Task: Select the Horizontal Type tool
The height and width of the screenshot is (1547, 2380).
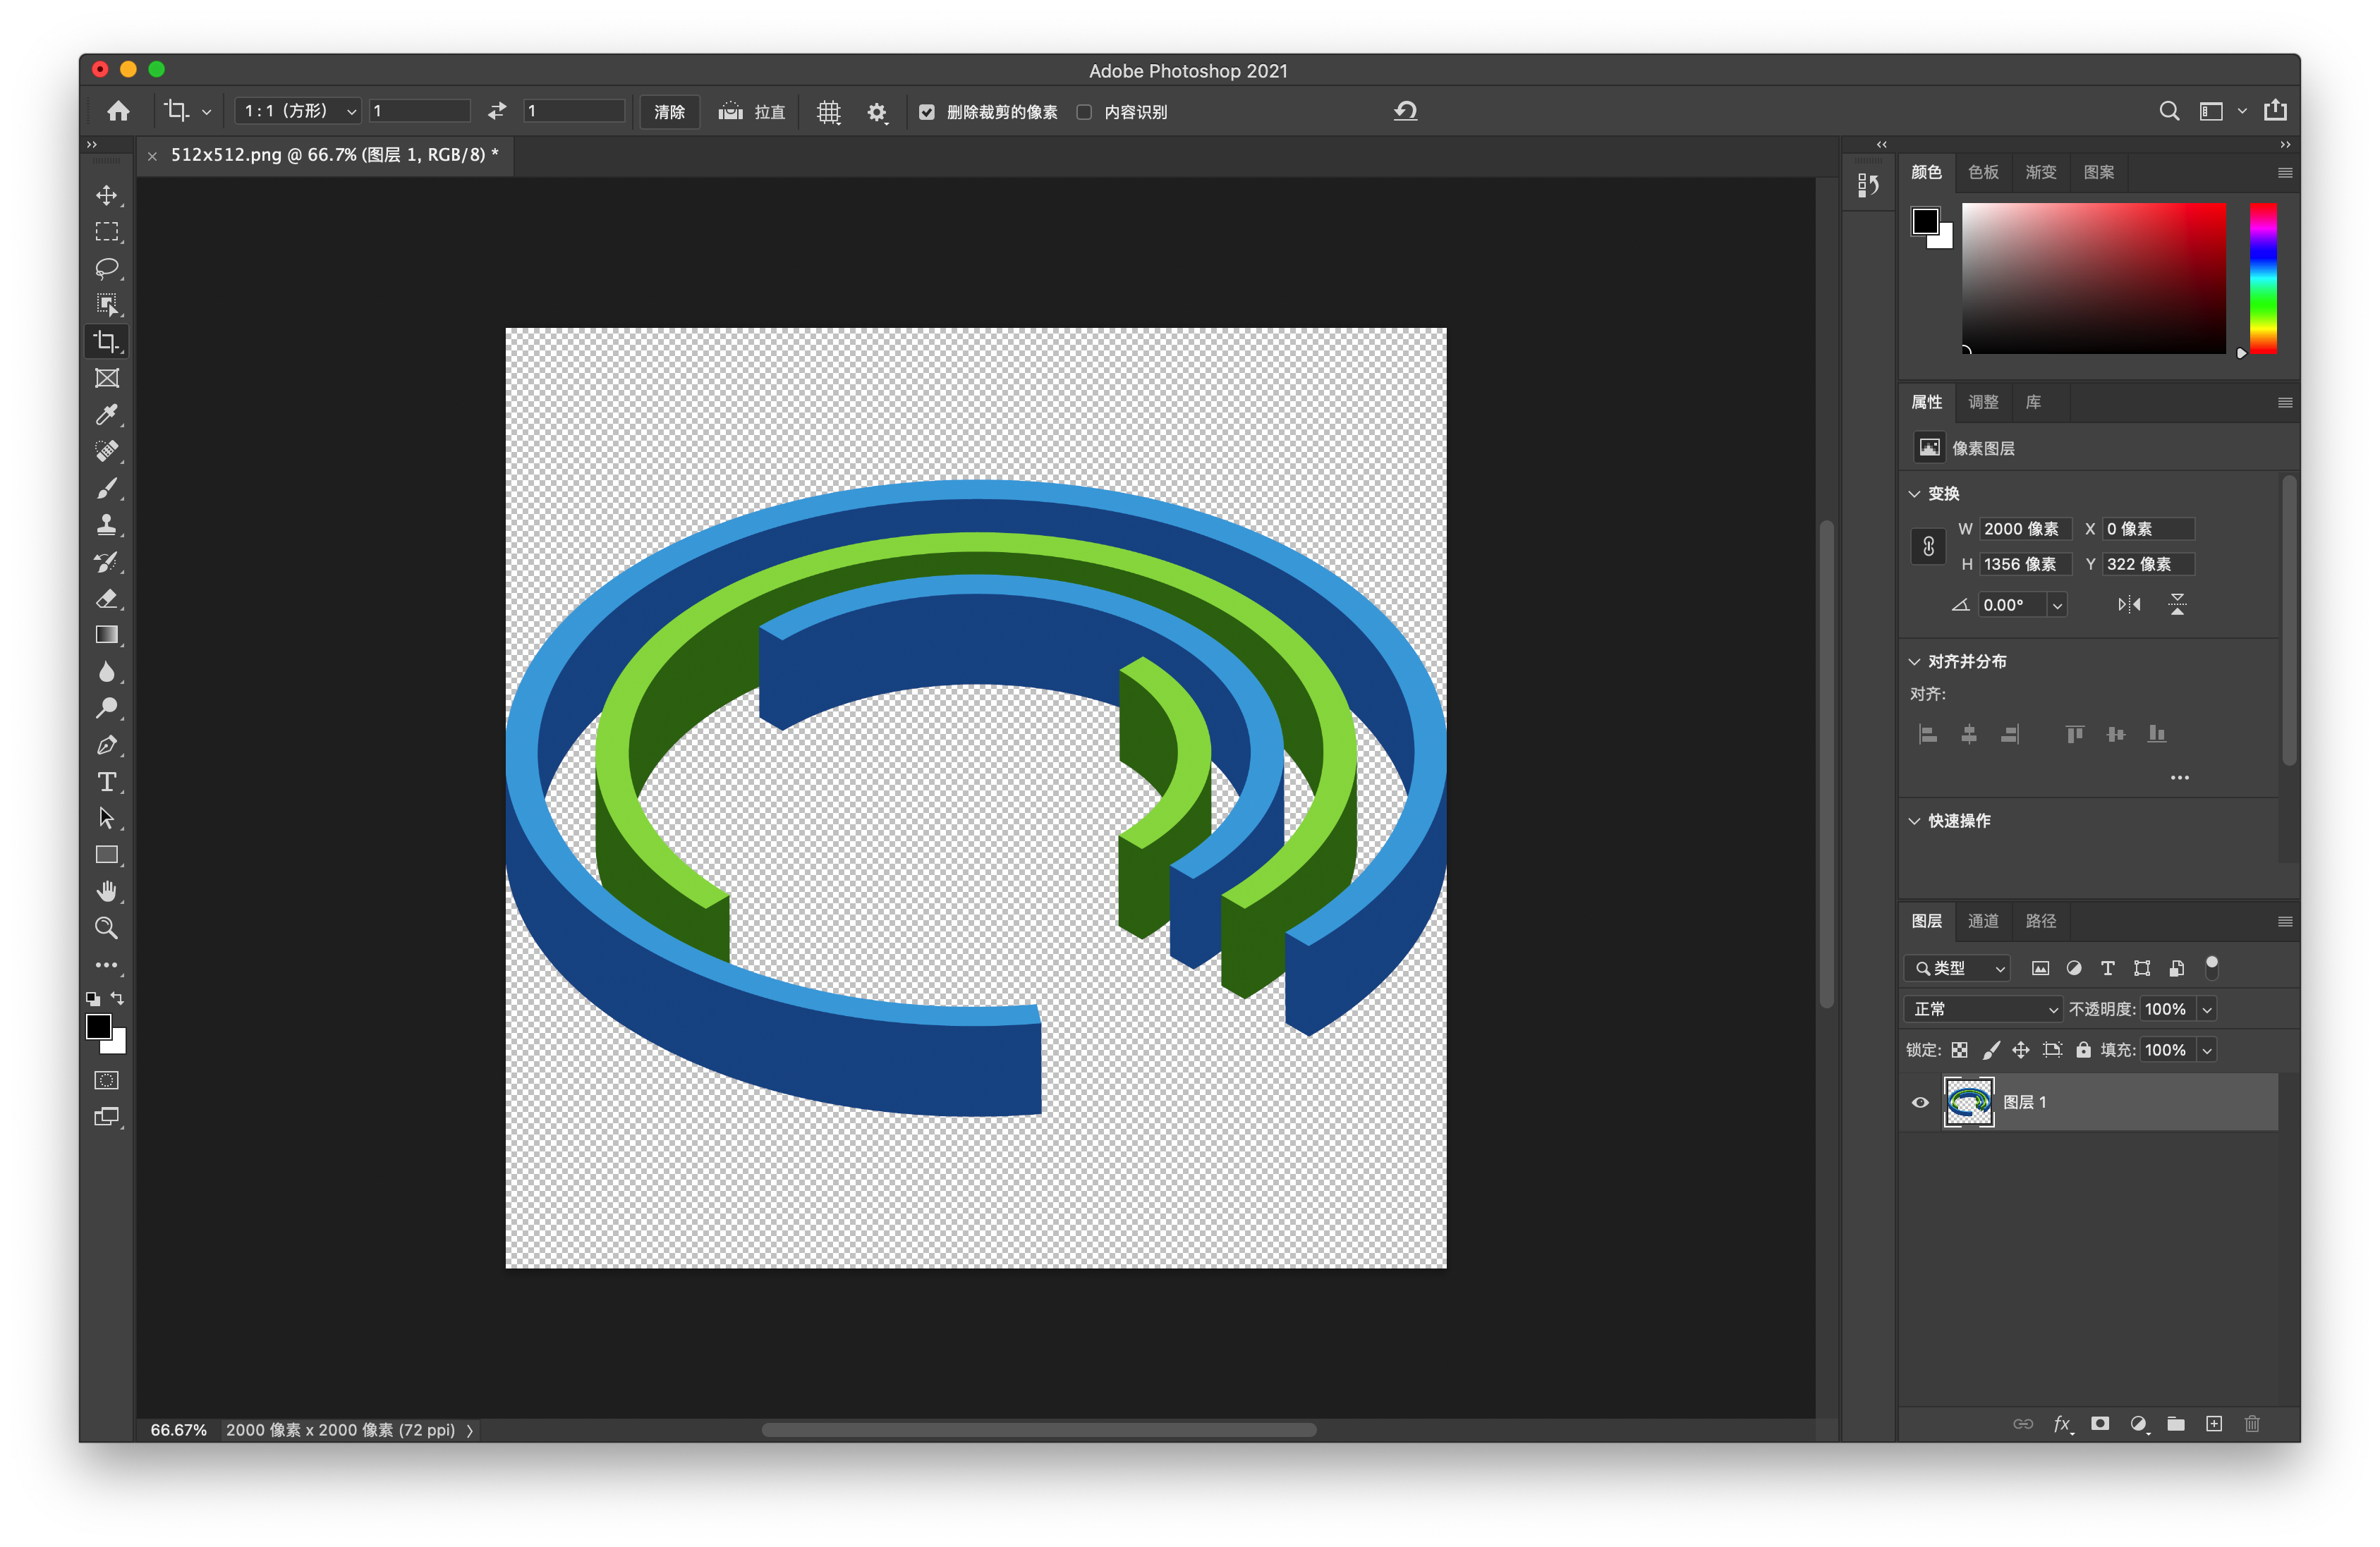Action: pos(107,781)
